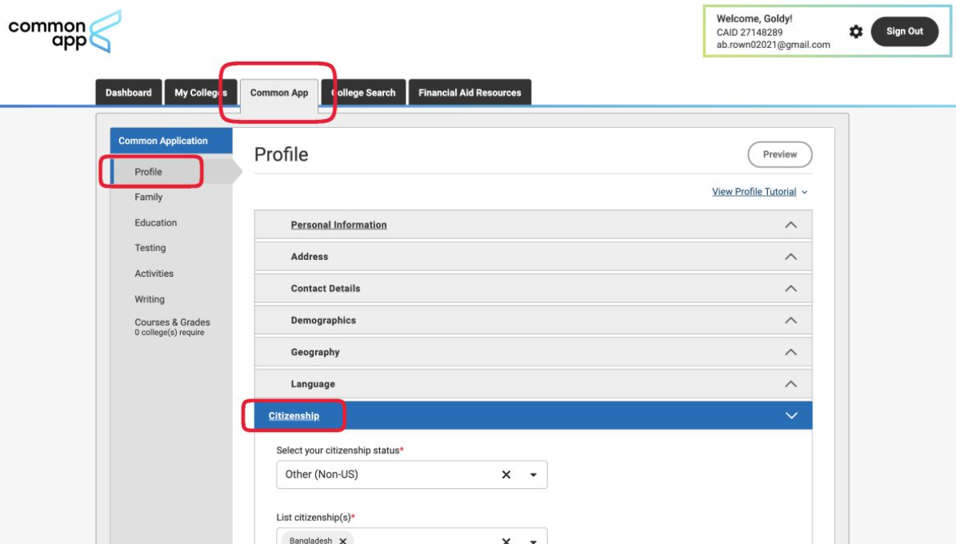The image size is (956, 544).
Task: Go to the College Search tab
Action: [x=363, y=93]
